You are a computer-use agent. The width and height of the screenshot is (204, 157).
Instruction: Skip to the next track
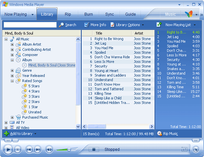click(38, 150)
